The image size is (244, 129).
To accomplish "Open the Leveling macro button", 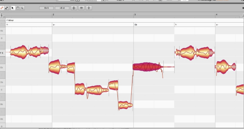I will click(89, 8).
